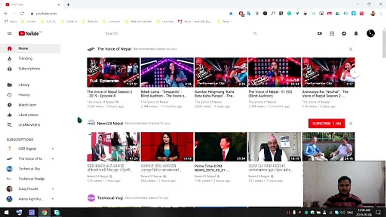
Task: Switch to Chrome in the taskbar
Action: [x=44, y=212]
